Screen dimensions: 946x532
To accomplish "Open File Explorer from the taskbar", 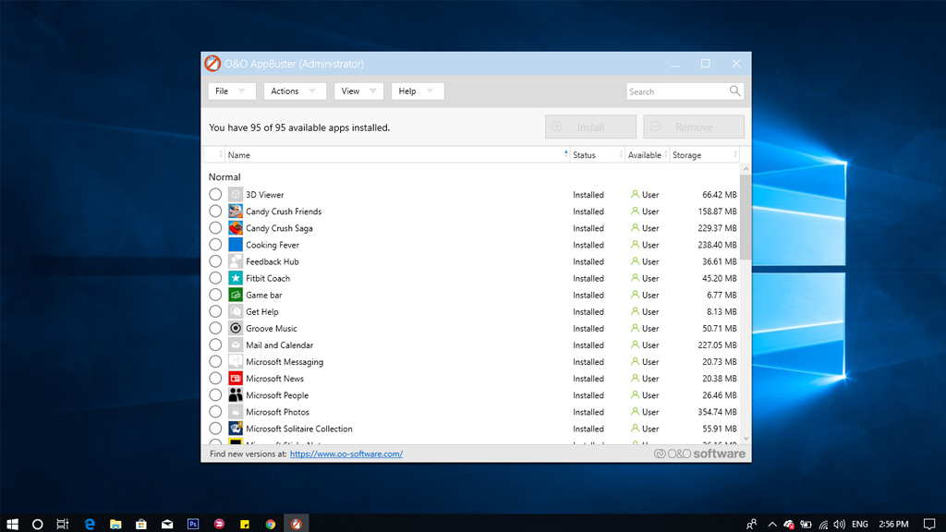I will point(115,525).
